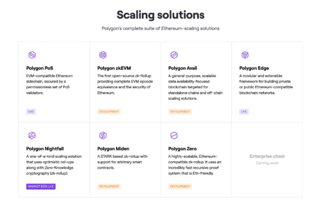Viewport: 315px width, 205px height.
Task: Click the DEVELOPMENT badge under Polygon Zero
Action: click(x=180, y=187)
